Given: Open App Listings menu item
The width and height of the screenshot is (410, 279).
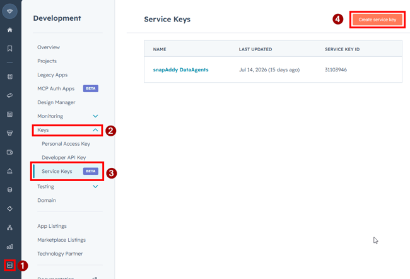Looking at the screenshot, I should click(x=52, y=226).
